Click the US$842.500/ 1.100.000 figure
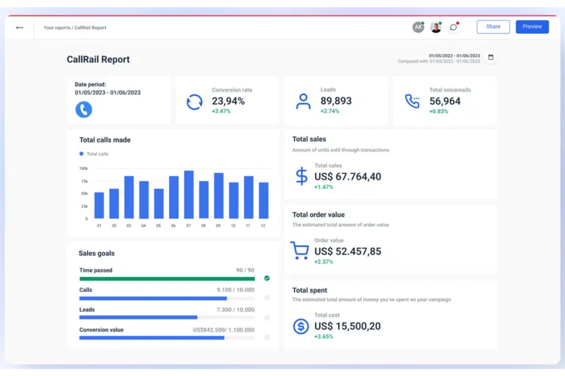565x376 pixels. (224, 330)
